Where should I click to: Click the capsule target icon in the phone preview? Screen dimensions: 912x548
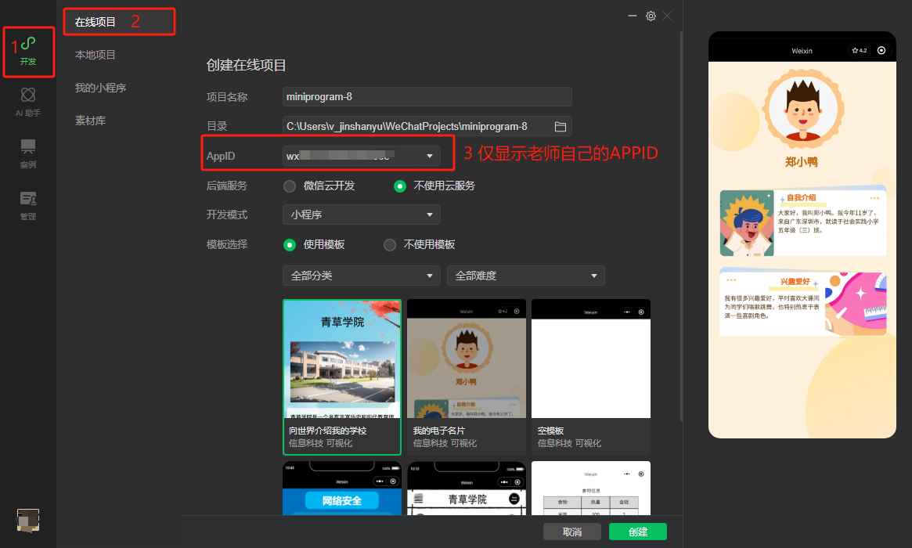881,51
